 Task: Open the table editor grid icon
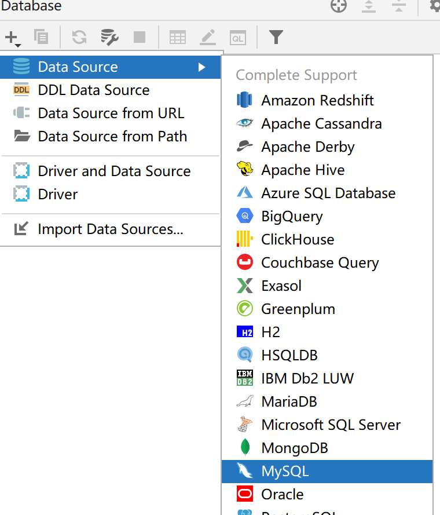pos(178,38)
